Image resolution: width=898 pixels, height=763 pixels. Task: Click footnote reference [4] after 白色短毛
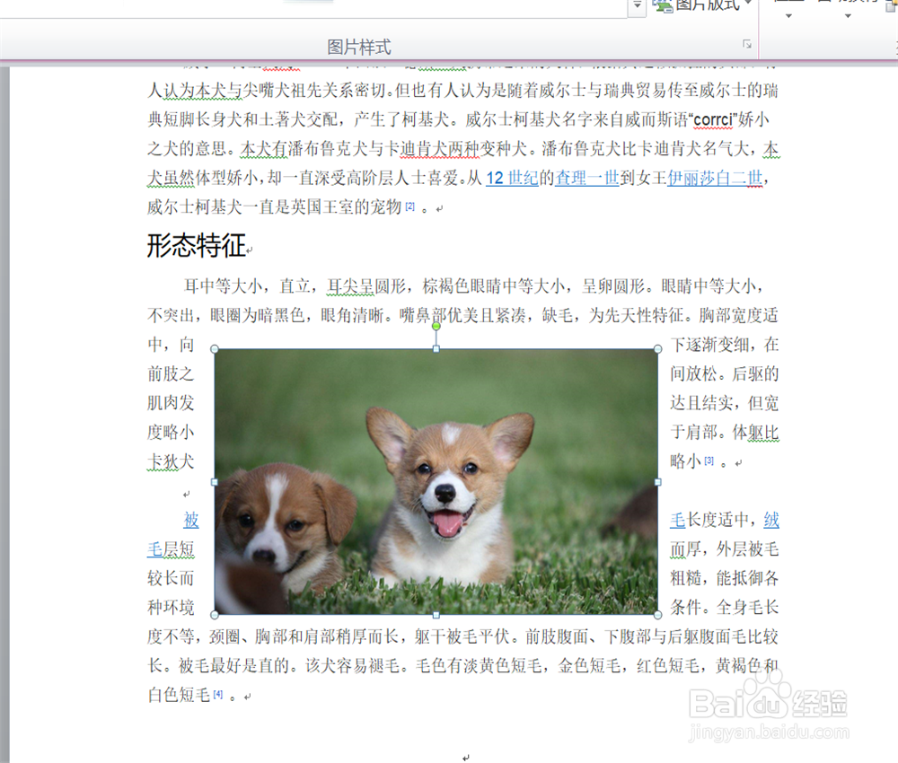coord(217,694)
